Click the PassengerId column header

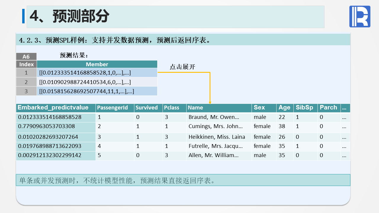(x=115, y=108)
